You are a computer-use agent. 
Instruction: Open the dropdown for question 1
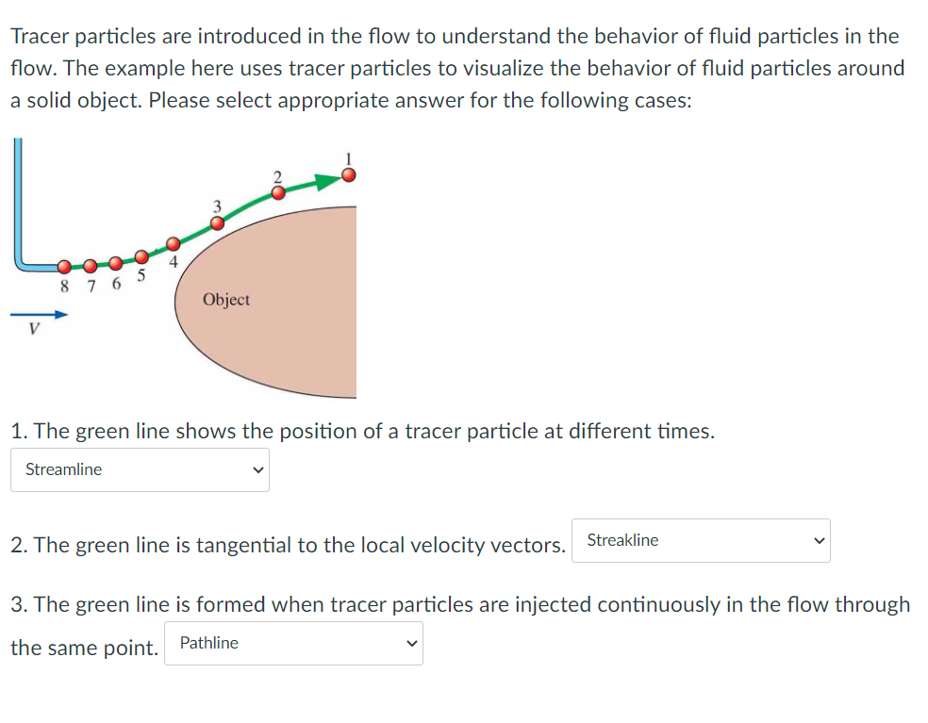point(140,469)
